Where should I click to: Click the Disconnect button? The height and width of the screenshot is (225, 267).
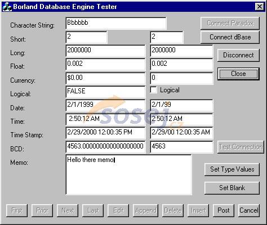[238, 55]
